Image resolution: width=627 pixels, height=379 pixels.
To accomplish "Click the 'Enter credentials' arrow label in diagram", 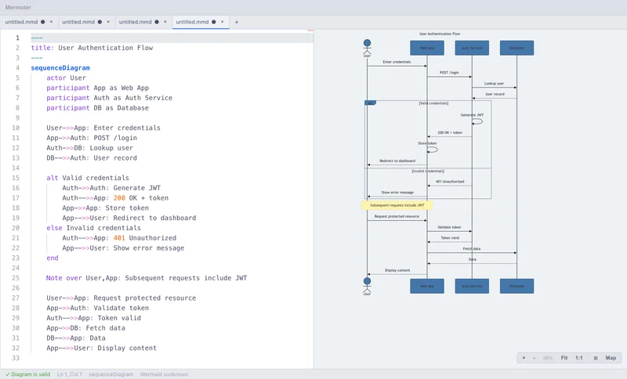I will (x=397, y=62).
